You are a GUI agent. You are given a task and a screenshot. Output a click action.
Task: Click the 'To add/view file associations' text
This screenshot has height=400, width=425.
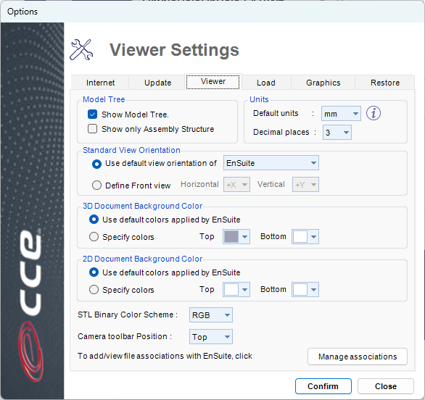click(x=165, y=356)
